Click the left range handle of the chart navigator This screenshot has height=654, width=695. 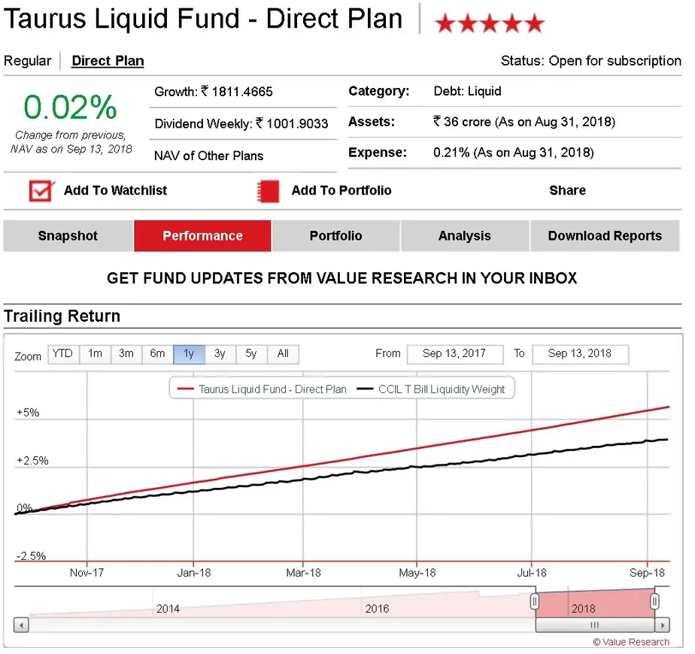point(535,601)
